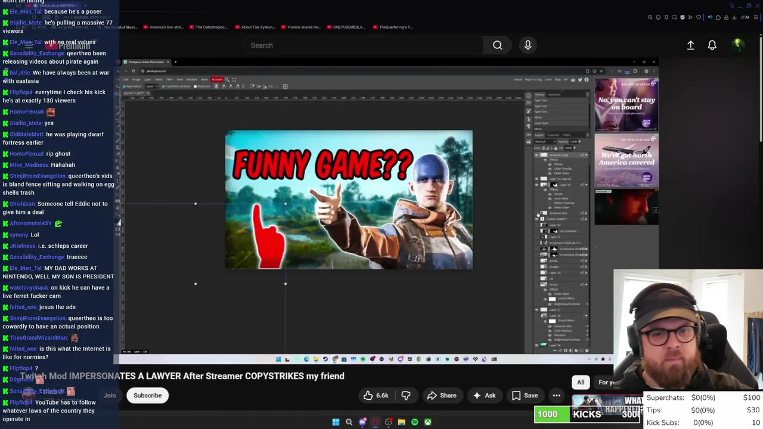The height and width of the screenshot is (429, 763).
Task: Open File Explorer from taskbar
Action: click(x=401, y=422)
